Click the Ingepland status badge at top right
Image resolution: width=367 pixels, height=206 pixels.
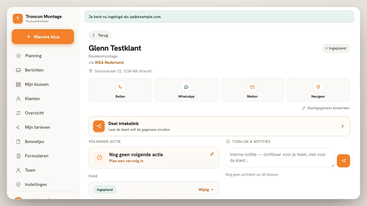coord(336,48)
